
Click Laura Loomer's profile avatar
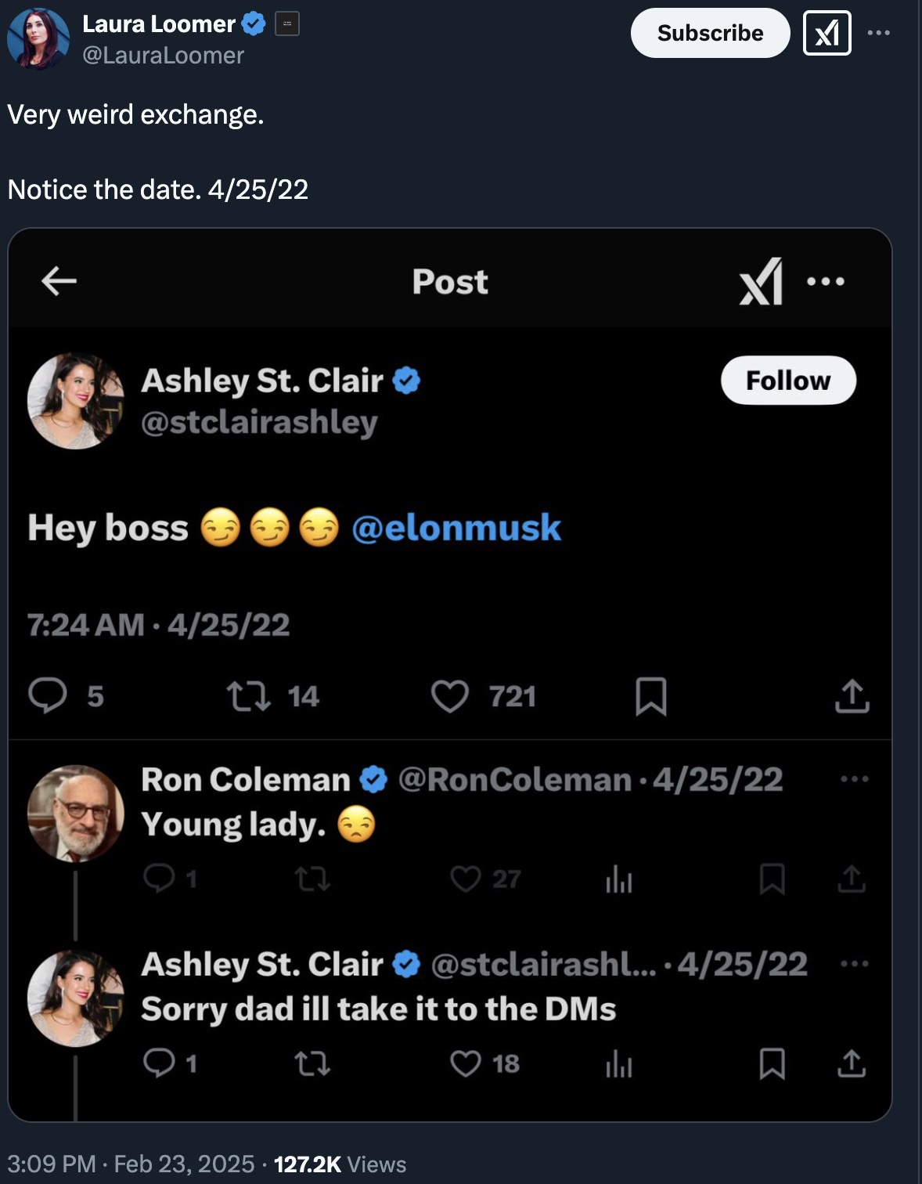click(38, 38)
